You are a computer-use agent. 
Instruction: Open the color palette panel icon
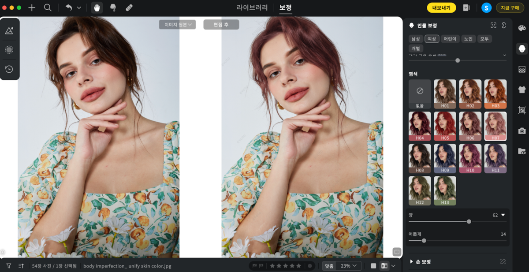522,28
